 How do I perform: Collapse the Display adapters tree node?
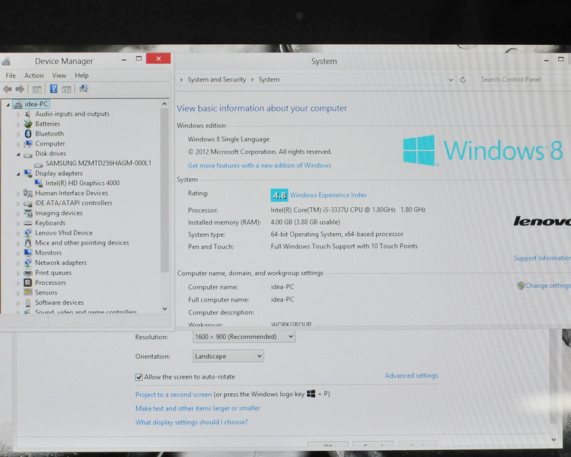coord(18,174)
